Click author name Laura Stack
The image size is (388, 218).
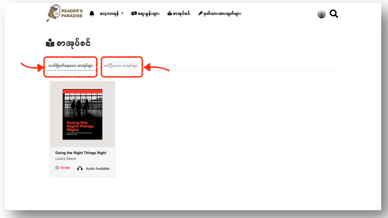(66, 159)
